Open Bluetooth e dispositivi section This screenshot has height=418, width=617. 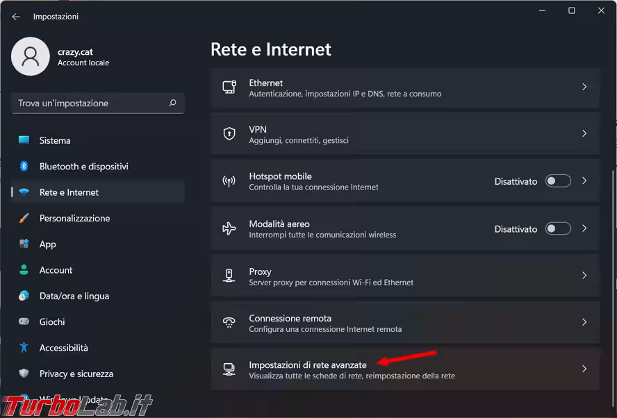click(83, 167)
